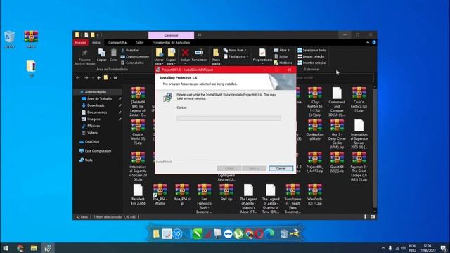Show hidden tray icons chevron
The height and width of the screenshot is (253, 450).
(x=383, y=248)
